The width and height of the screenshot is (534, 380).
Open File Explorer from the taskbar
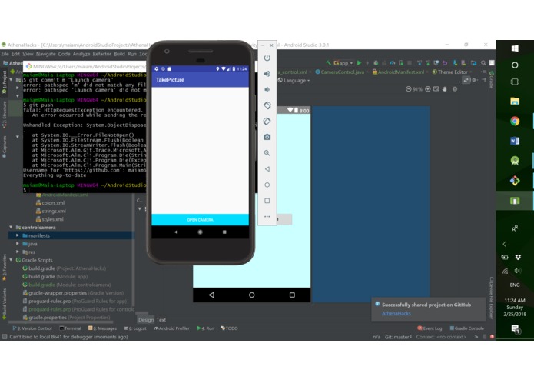coord(515,101)
